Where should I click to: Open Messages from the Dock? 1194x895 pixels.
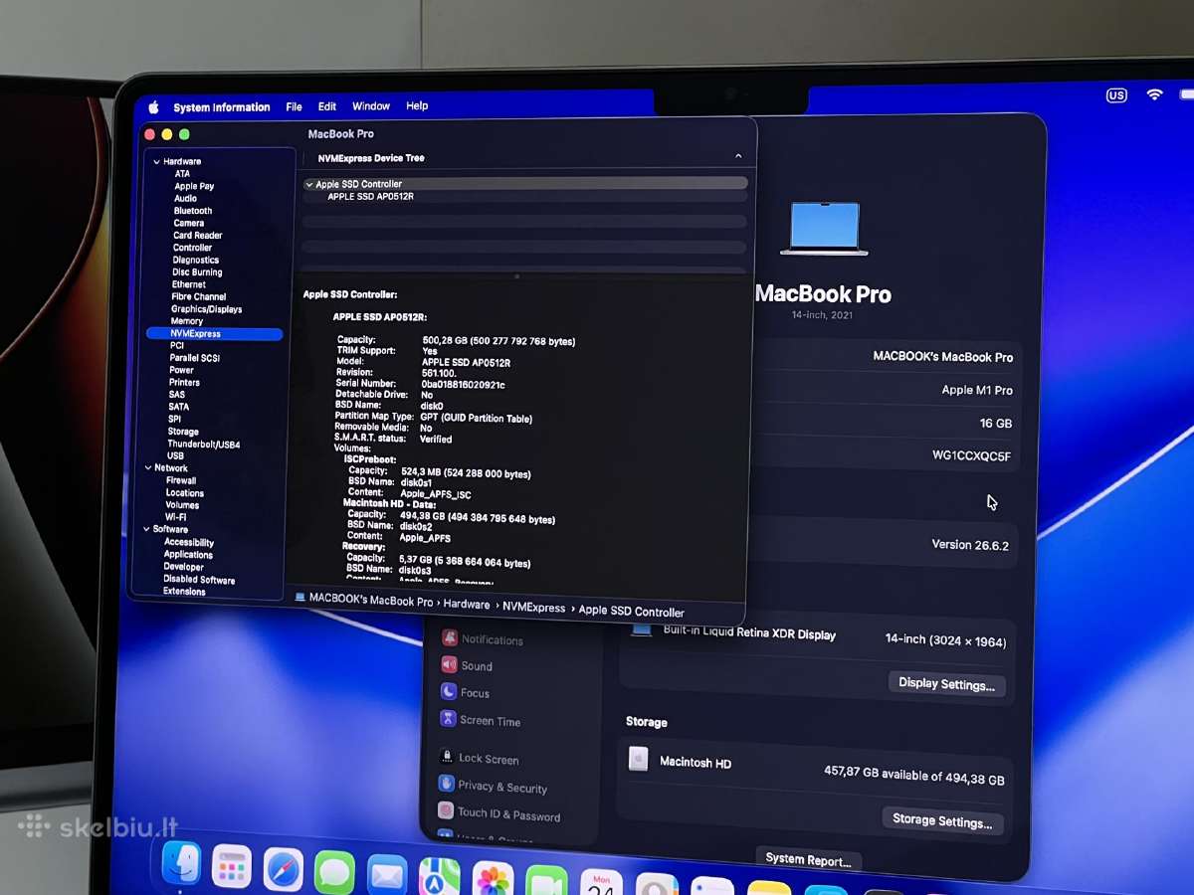tap(334, 873)
